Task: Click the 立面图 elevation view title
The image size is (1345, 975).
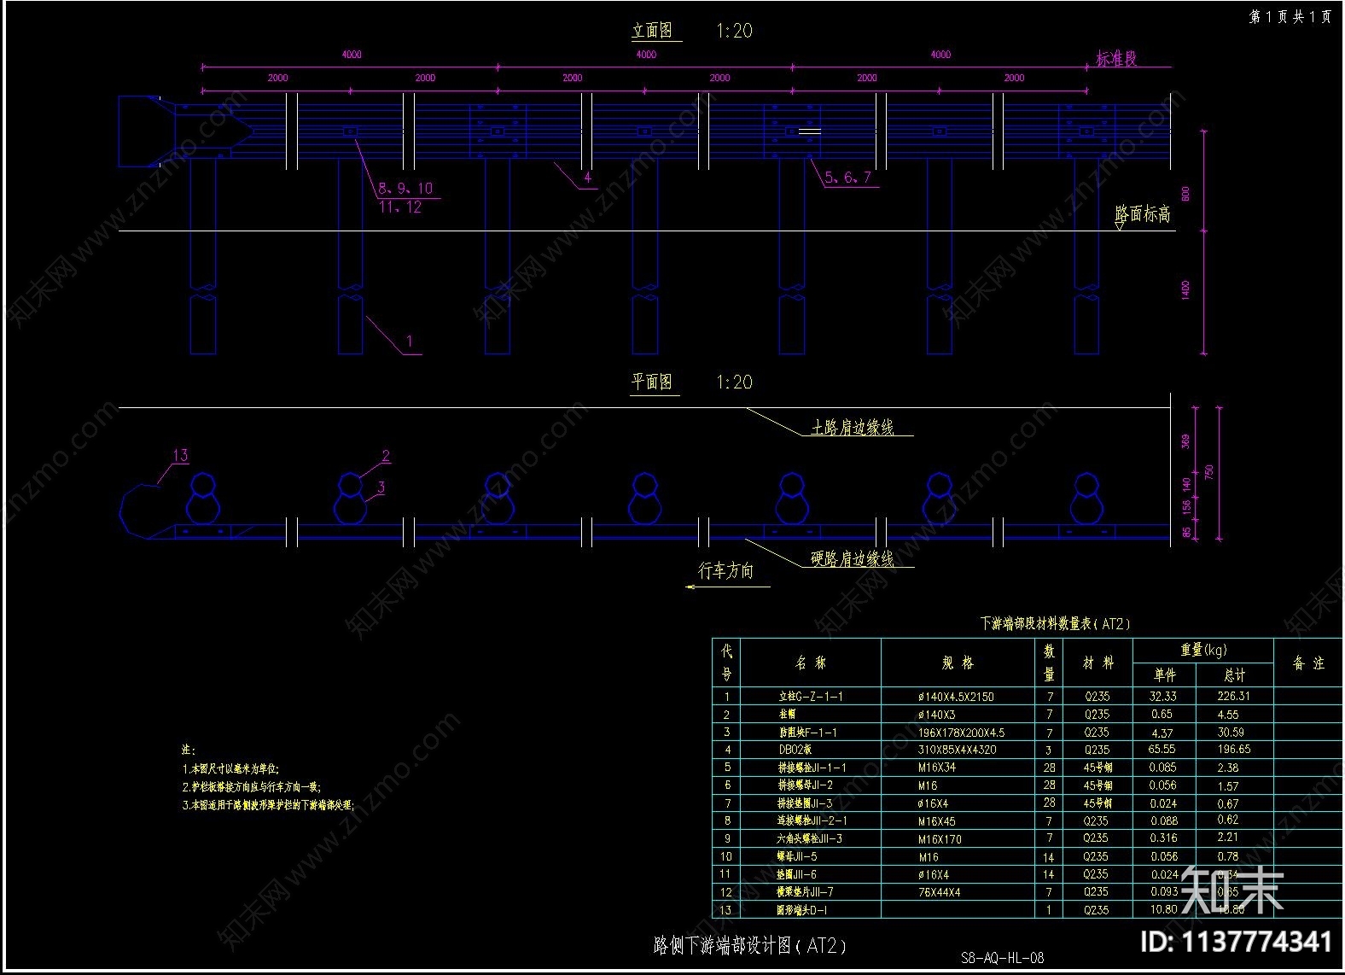Action: (x=653, y=31)
